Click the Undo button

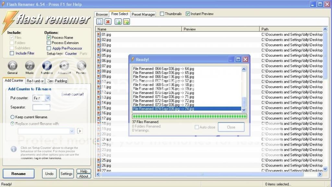(x=49, y=174)
